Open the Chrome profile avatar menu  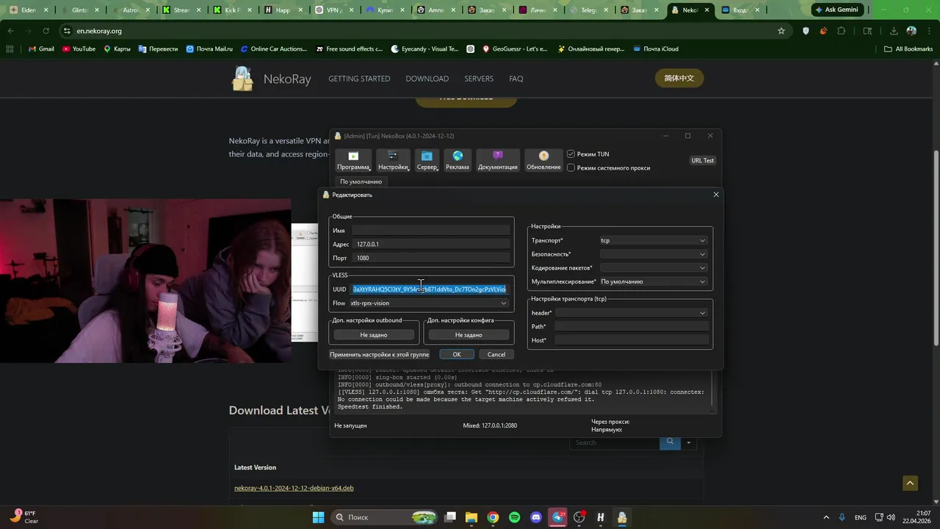pos(911,31)
